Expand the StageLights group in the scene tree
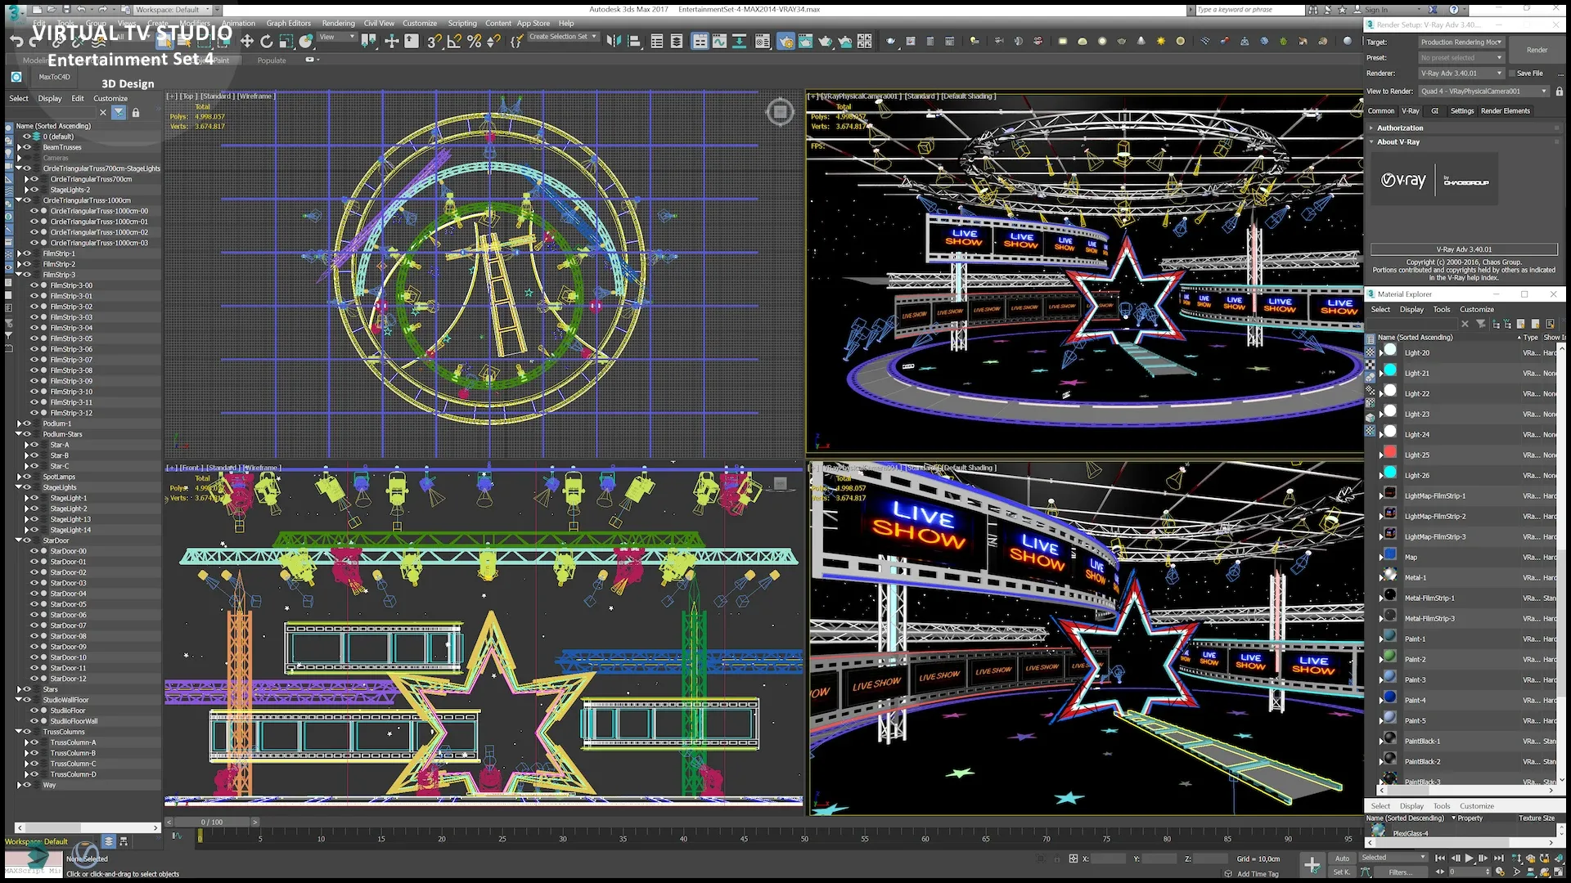 click(20, 487)
